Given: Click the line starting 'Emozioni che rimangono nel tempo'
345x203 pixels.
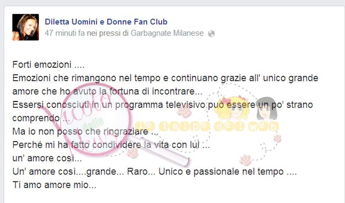Looking at the screenshot, I should click(165, 78).
